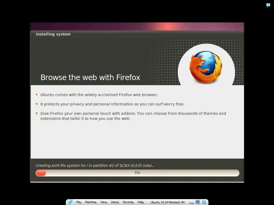Exit fullscreen with the restore window icon
The width and height of the screenshot is (274, 205).
tap(198, 202)
